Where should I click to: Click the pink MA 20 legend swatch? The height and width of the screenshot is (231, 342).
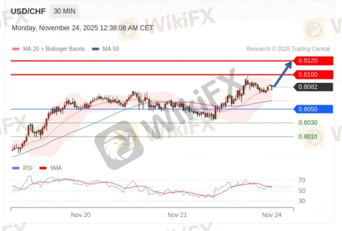pyautogui.click(x=16, y=49)
